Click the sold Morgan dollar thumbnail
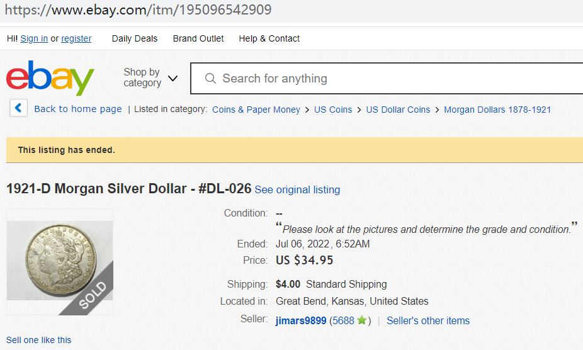This screenshot has height=350, width=583. pos(60,261)
